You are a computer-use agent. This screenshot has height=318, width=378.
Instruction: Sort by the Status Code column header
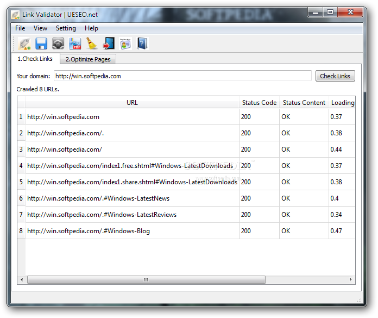click(x=259, y=103)
